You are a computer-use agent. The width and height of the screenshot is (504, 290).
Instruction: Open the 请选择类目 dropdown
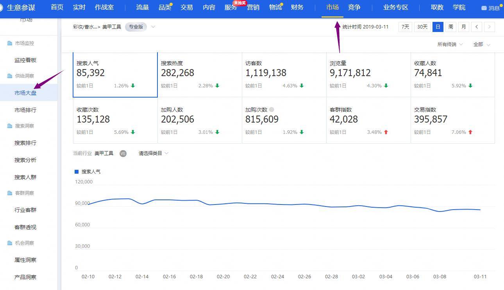point(154,153)
